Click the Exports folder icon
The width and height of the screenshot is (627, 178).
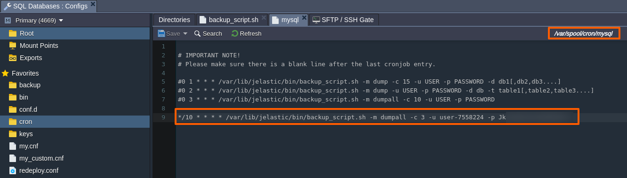pos(13,58)
